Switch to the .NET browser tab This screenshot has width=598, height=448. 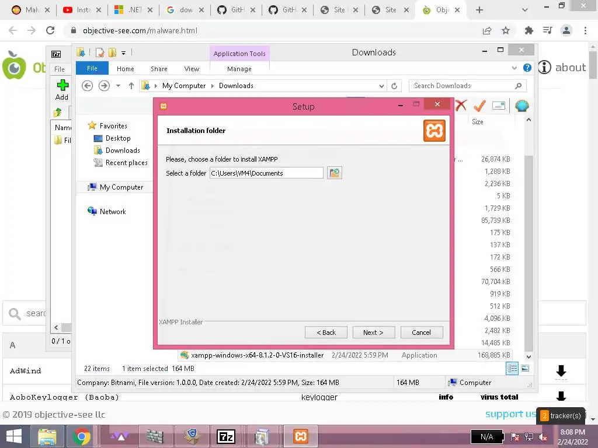pos(134,10)
